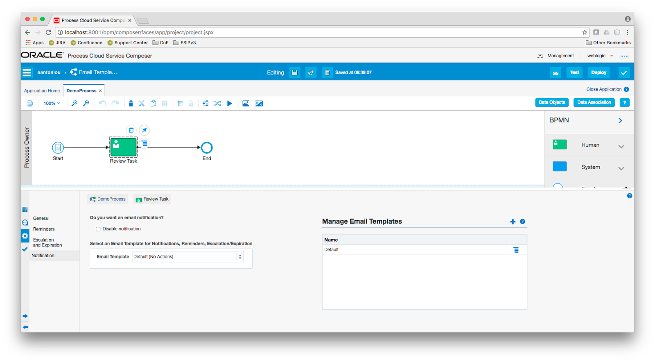The width and height of the screenshot is (655, 362).
Task: Click the process layout icon in toolbar
Action: pyautogui.click(x=206, y=104)
